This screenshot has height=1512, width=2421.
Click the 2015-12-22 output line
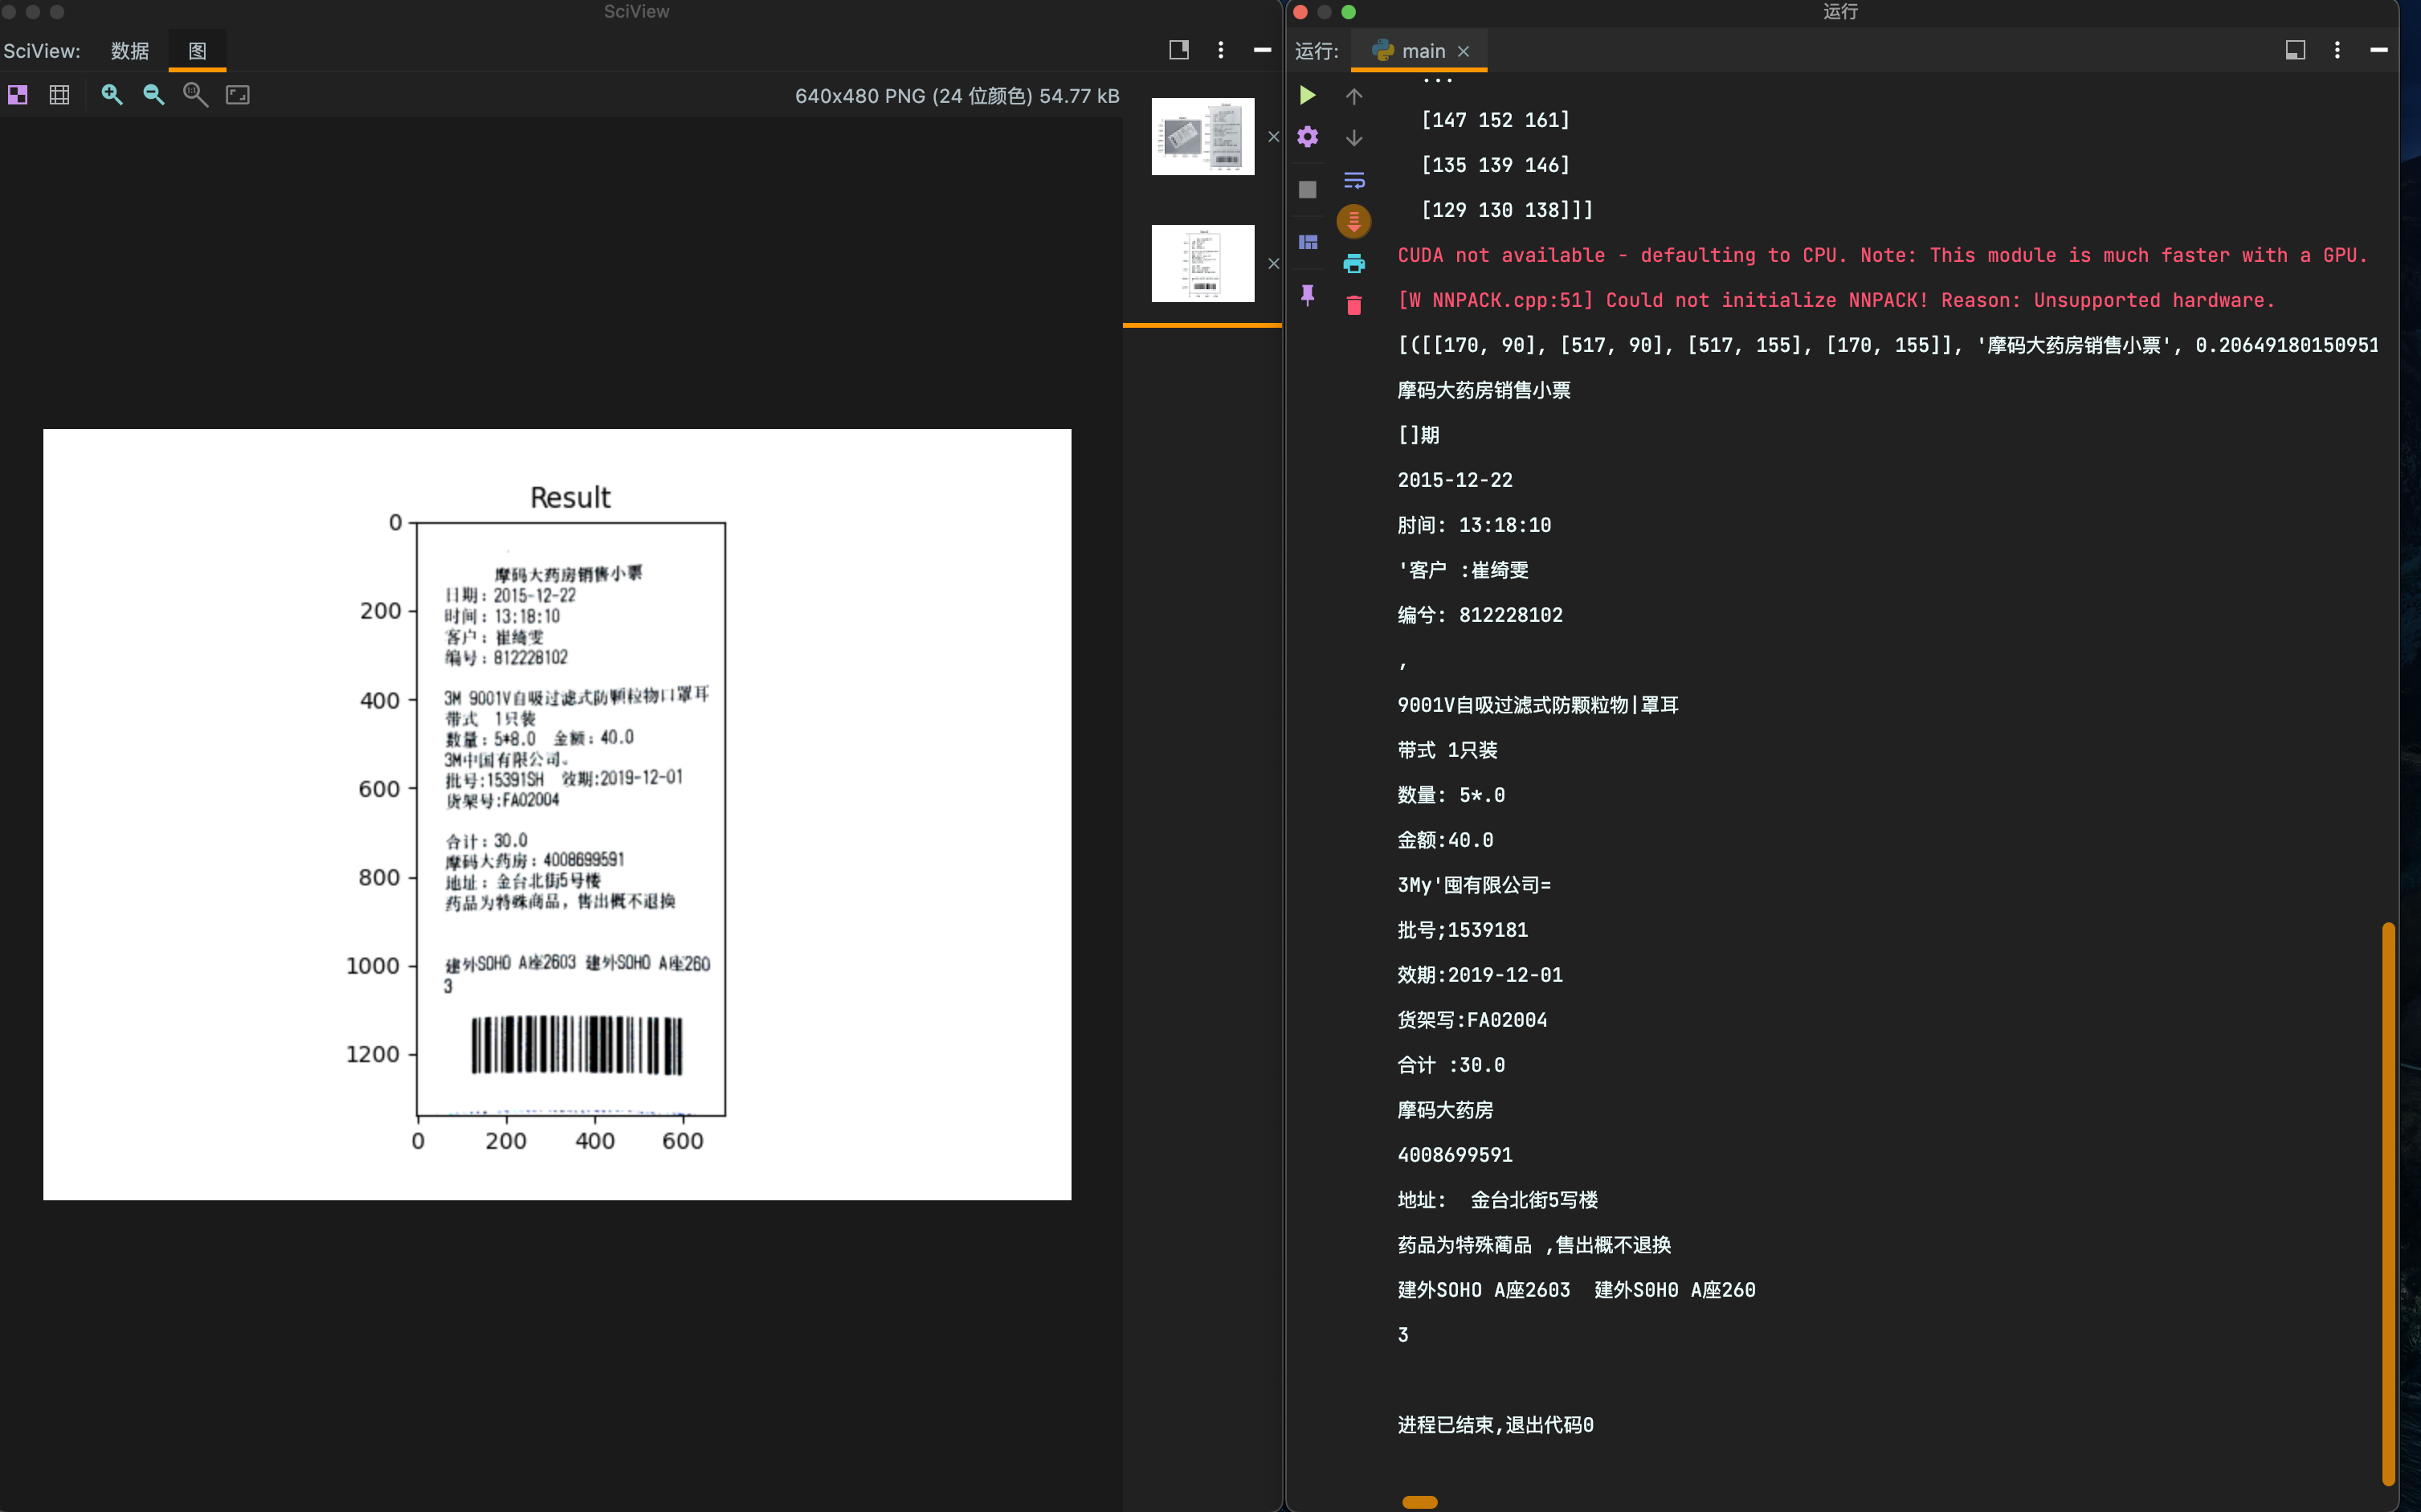pos(1455,480)
